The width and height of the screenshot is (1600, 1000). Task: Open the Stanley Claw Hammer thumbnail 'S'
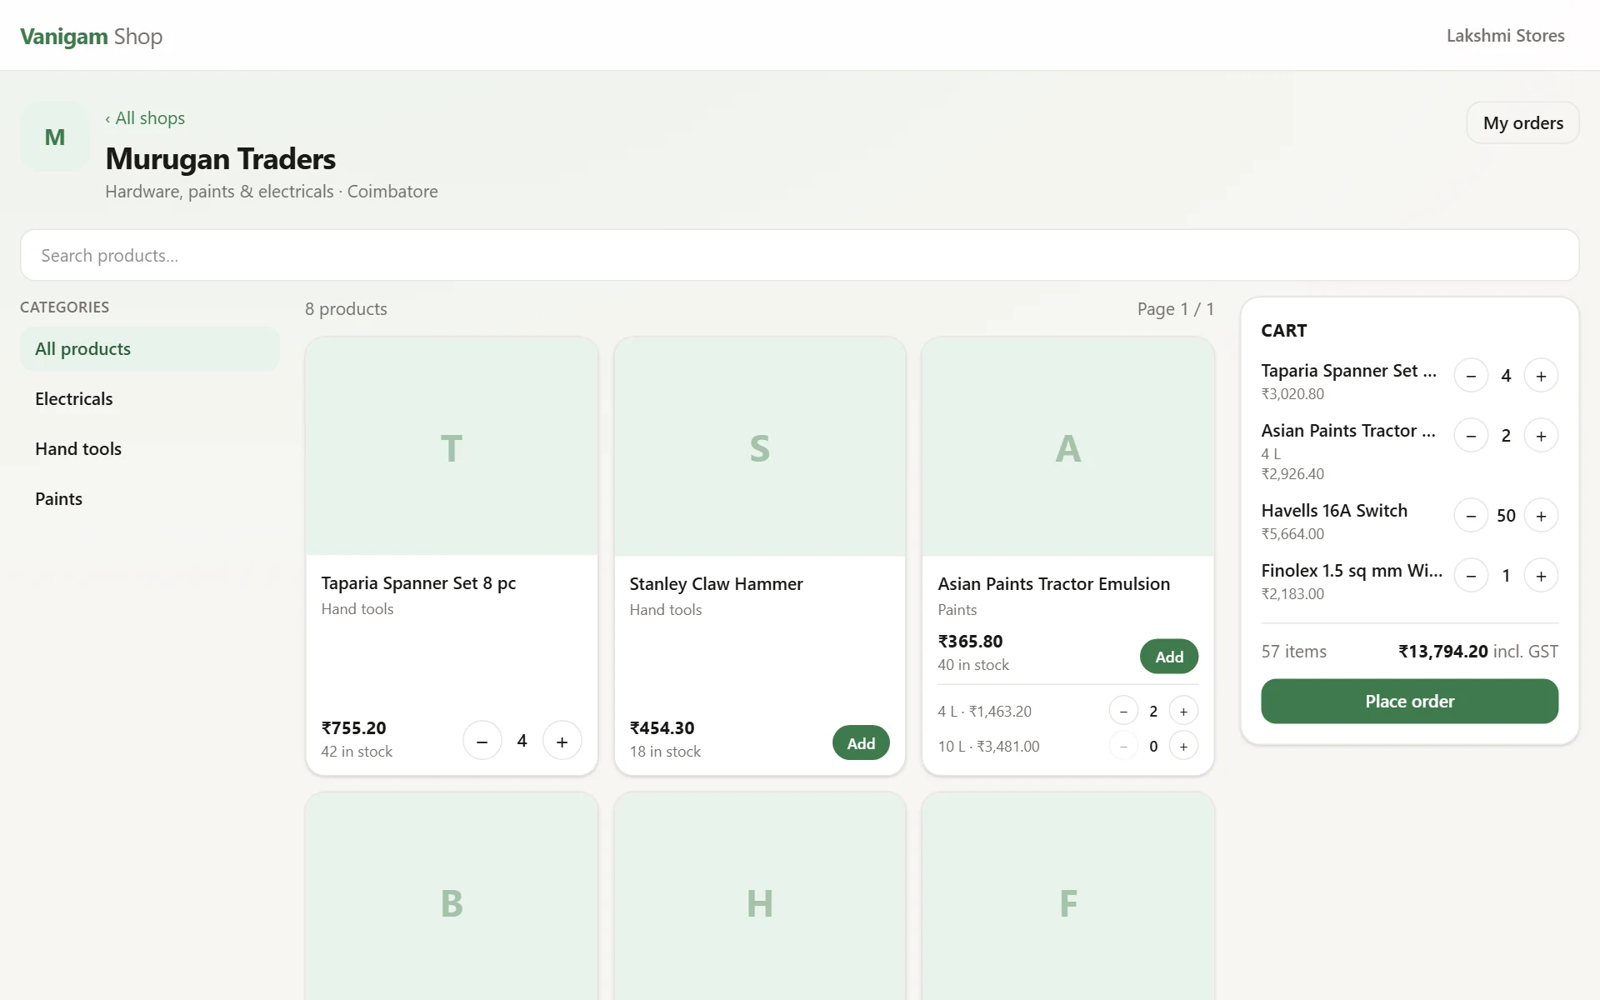[x=760, y=447]
